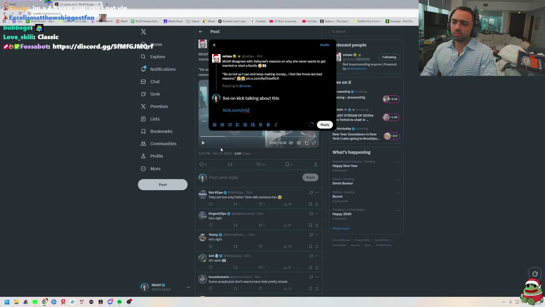Viewport: 545px width, 307px height.
Task: Bookmark Jolt's reply
Action: [x=310, y=267]
